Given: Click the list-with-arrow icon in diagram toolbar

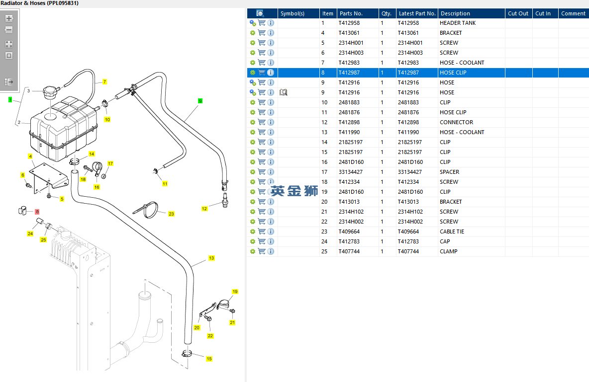Looking at the screenshot, I should [x=9, y=81].
